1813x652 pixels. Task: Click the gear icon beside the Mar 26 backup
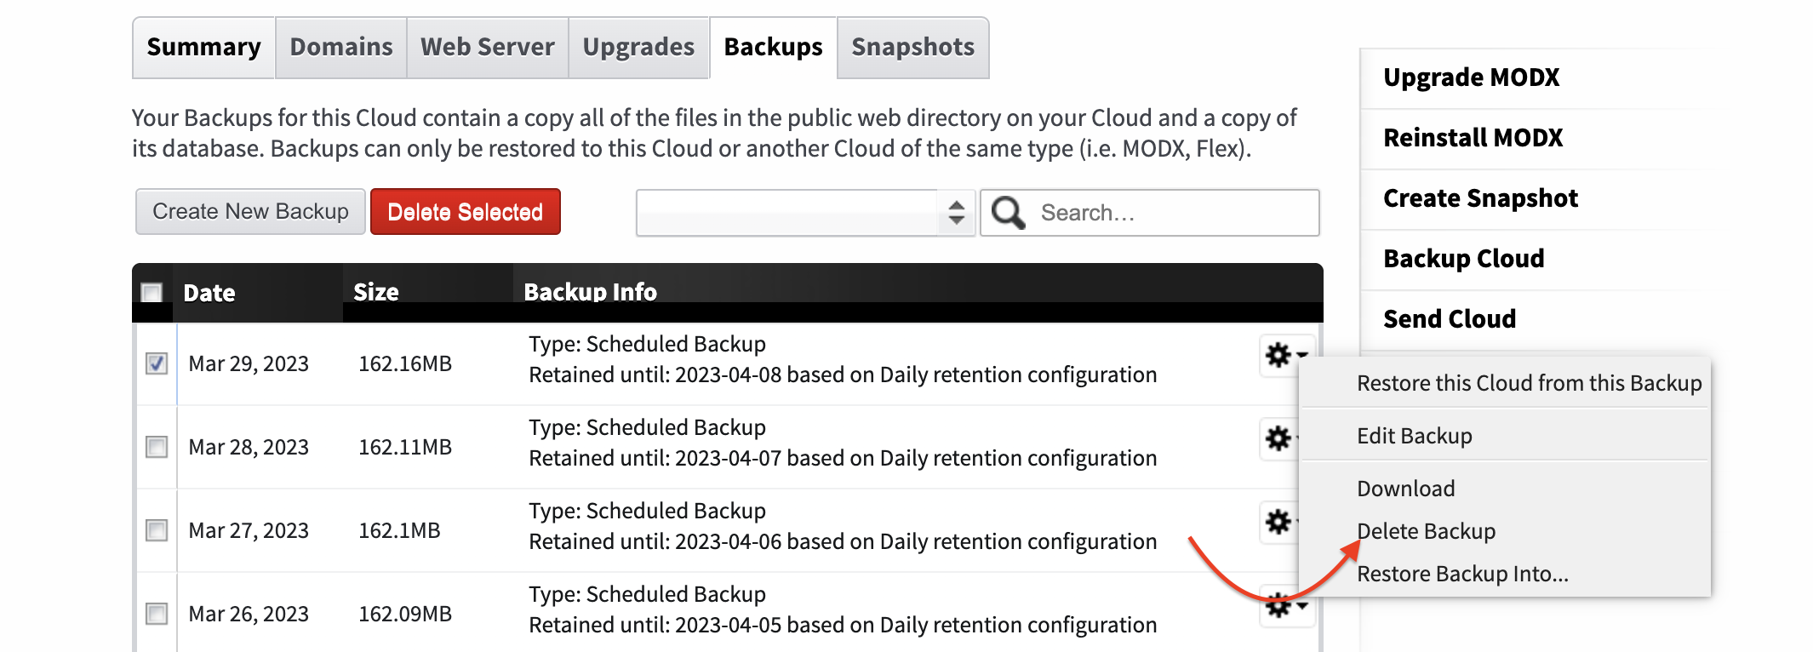pyautogui.click(x=1277, y=607)
